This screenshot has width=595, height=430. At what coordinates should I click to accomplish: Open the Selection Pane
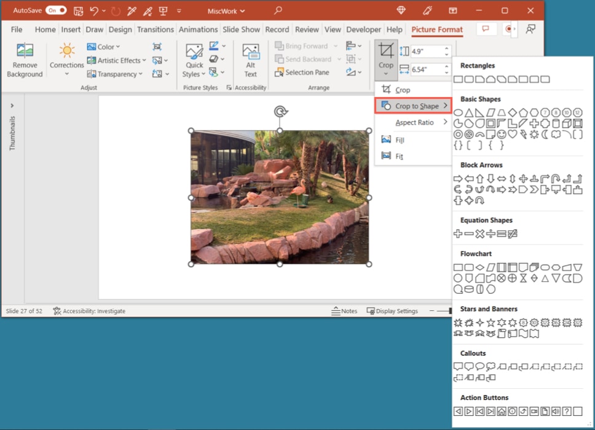(x=302, y=72)
